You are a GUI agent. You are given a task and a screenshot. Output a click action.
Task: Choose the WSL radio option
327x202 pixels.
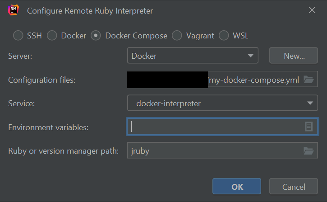(224, 35)
